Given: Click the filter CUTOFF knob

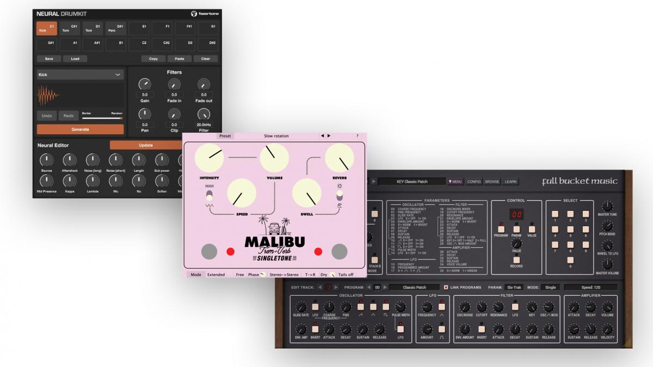Looking at the screenshot, I should click(x=482, y=307).
